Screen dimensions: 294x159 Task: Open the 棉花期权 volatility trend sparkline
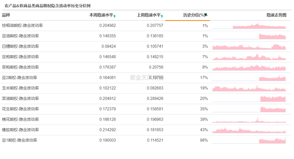249,120
